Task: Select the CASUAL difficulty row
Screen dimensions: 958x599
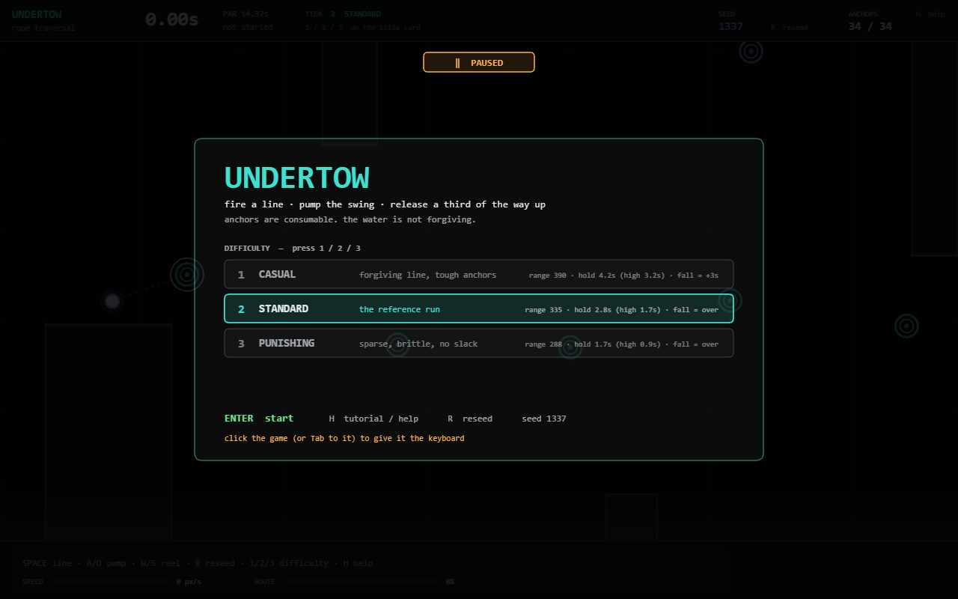Action: [x=479, y=274]
